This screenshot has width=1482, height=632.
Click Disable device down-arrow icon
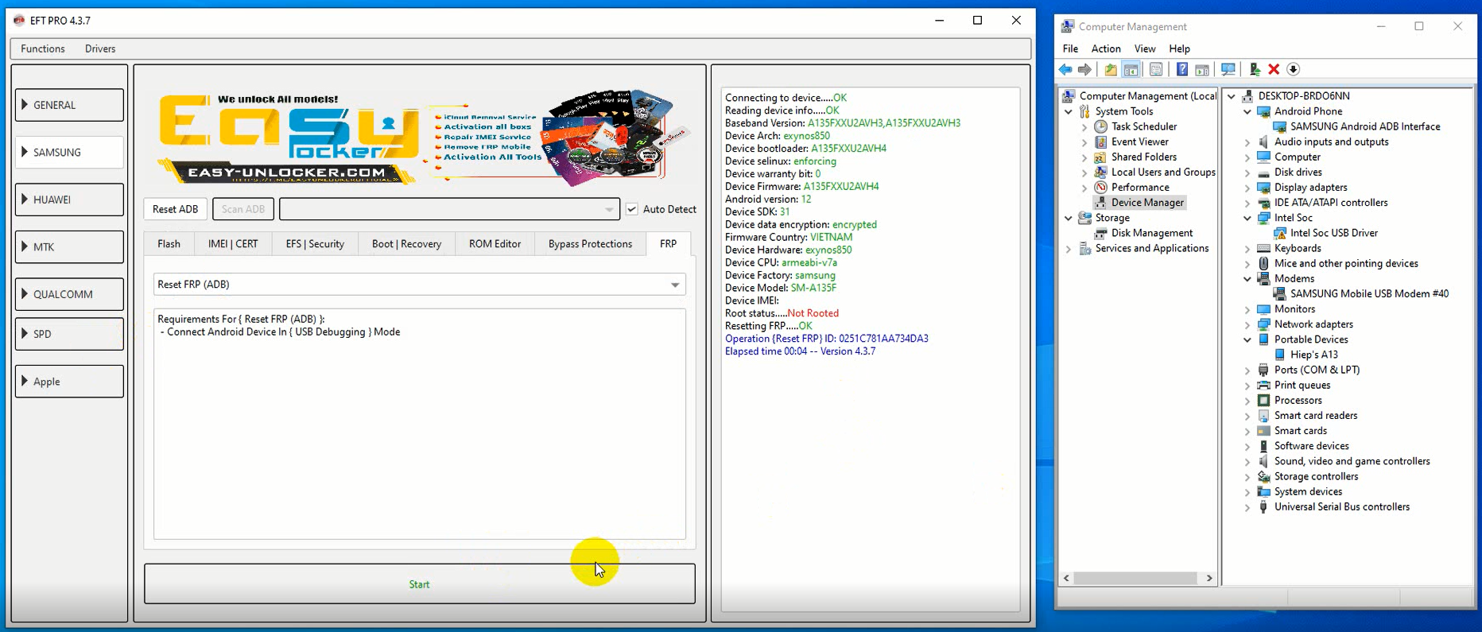pos(1294,70)
